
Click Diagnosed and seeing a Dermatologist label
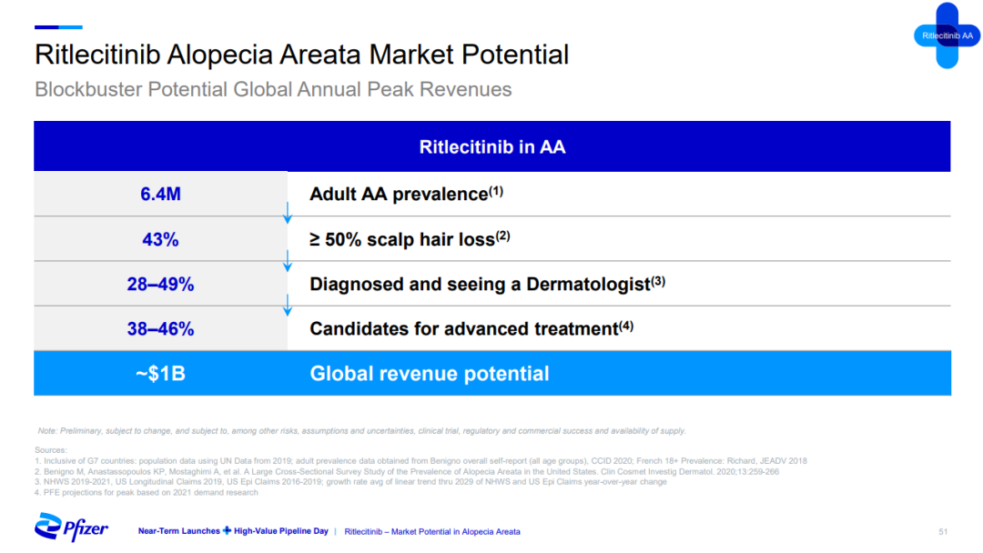(487, 284)
